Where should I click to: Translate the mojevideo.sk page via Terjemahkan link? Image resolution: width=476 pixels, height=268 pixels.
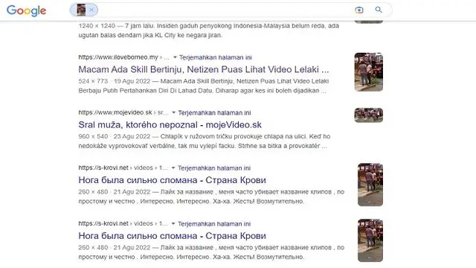point(214,112)
